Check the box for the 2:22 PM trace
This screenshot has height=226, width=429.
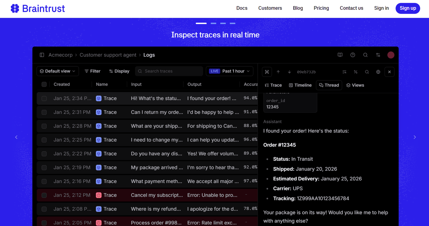pos(44,154)
